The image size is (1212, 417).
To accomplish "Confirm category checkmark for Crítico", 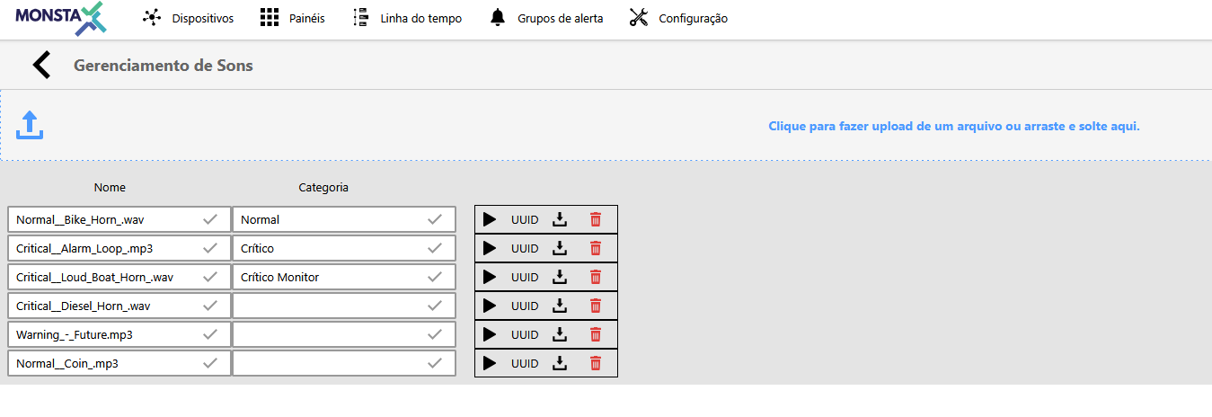I will (x=435, y=247).
